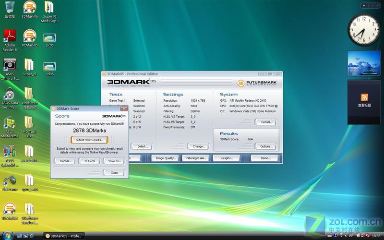Launch the LifeFrame desktop shortcut
This screenshot has height=240, width=384.
[x=10, y=183]
